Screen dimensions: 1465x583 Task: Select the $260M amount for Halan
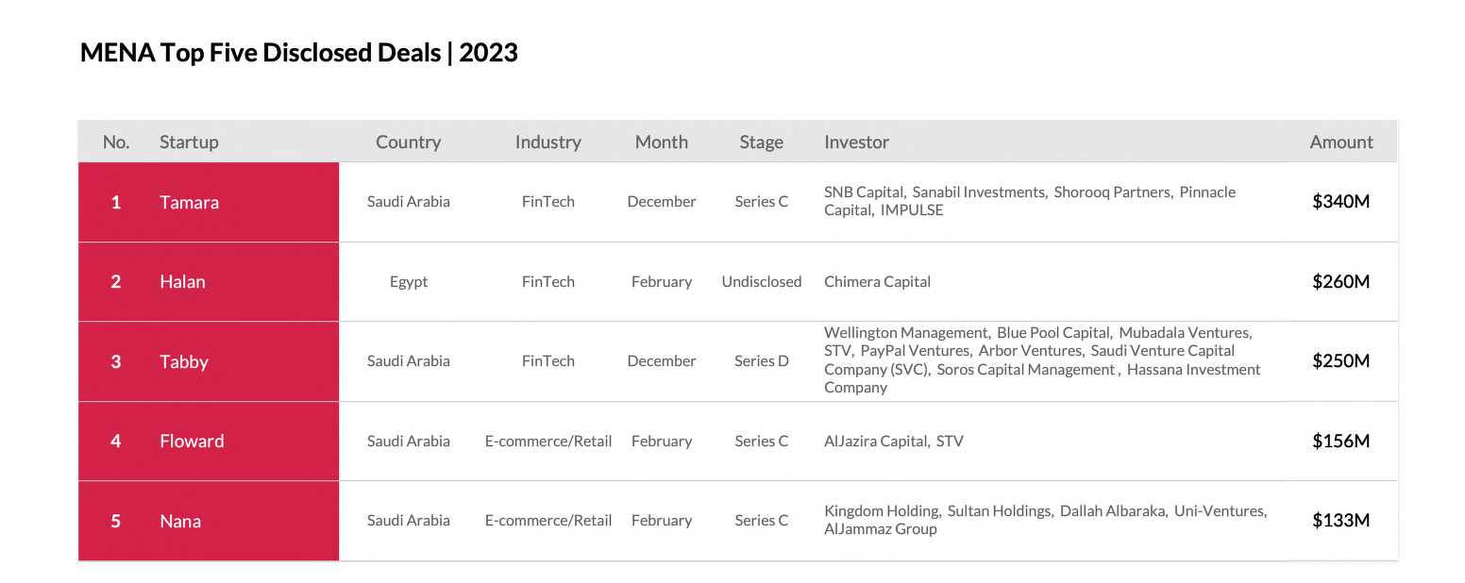click(1340, 282)
